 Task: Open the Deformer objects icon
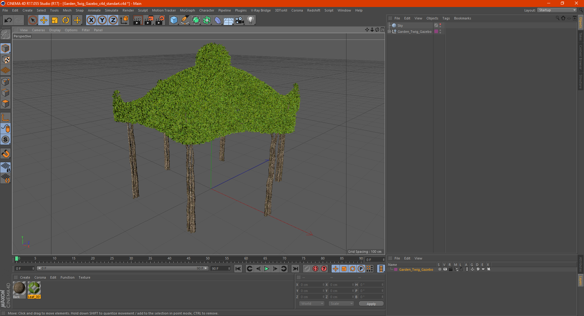click(218, 20)
